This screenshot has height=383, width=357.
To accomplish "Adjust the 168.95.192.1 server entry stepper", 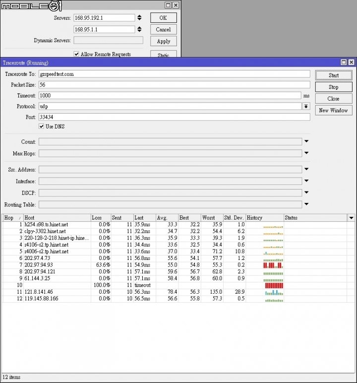I will tap(139, 17).
